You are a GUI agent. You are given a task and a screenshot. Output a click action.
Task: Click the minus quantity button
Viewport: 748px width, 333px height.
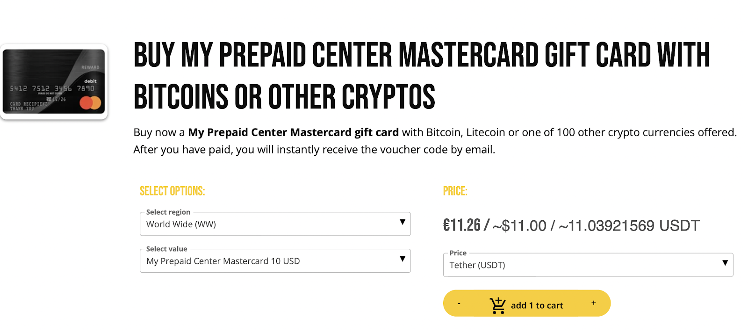[x=459, y=304]
